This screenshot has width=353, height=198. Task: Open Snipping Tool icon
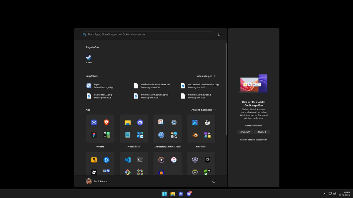point(161,122)
